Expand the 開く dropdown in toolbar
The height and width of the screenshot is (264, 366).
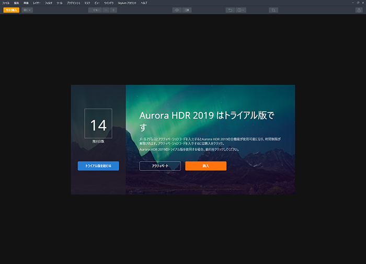(x=27, y=10)
